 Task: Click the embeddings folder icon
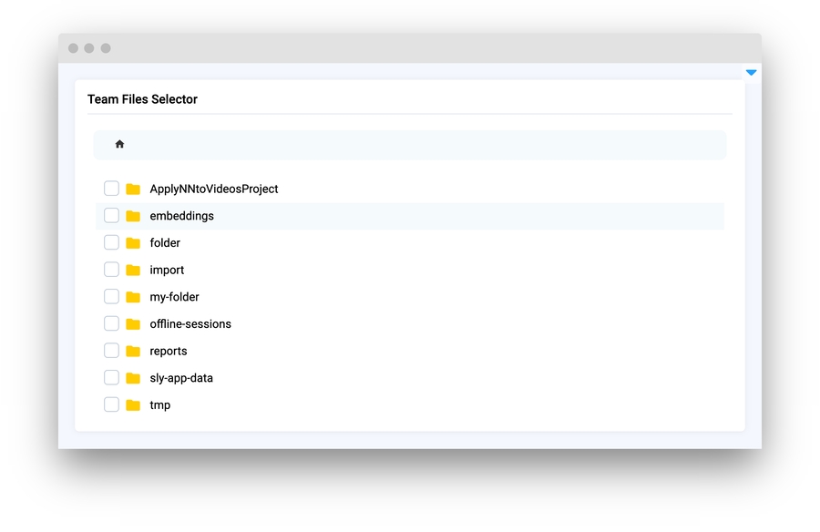(x=133, y=216)
